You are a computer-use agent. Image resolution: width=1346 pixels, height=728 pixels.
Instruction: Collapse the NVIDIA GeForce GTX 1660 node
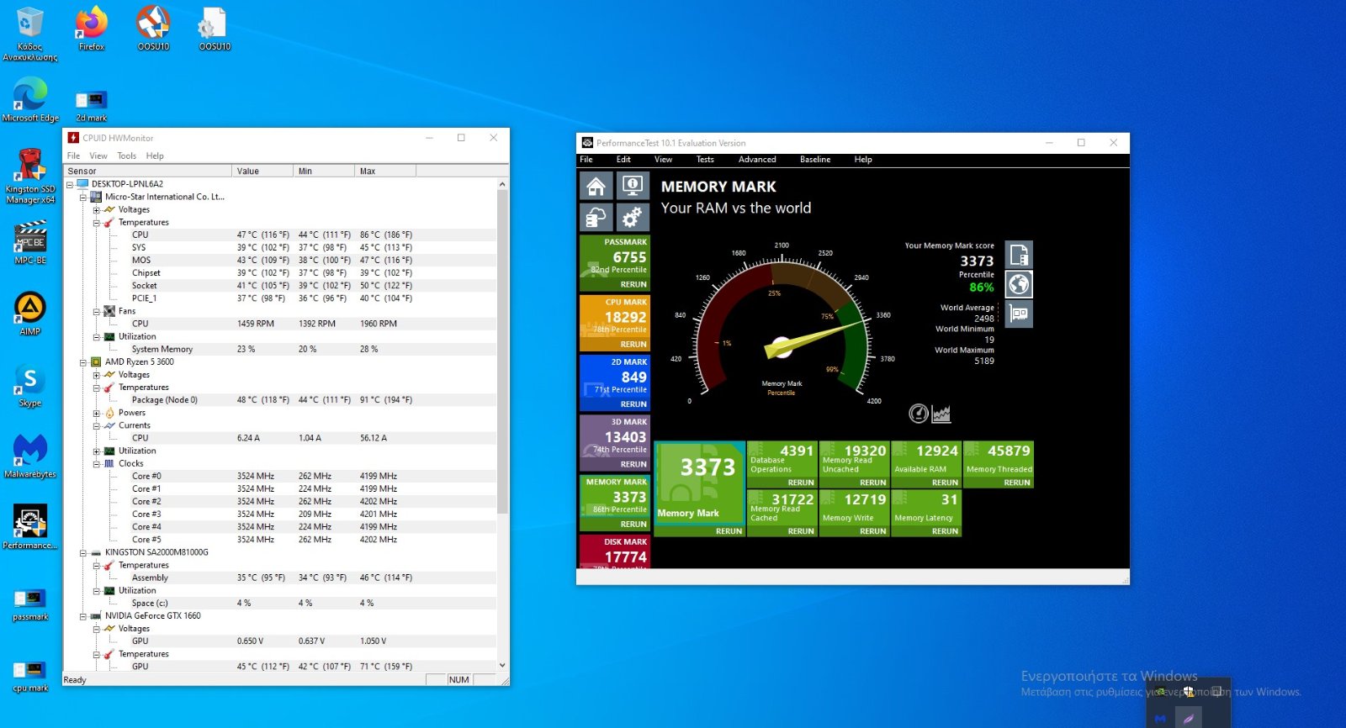[83, 616]
